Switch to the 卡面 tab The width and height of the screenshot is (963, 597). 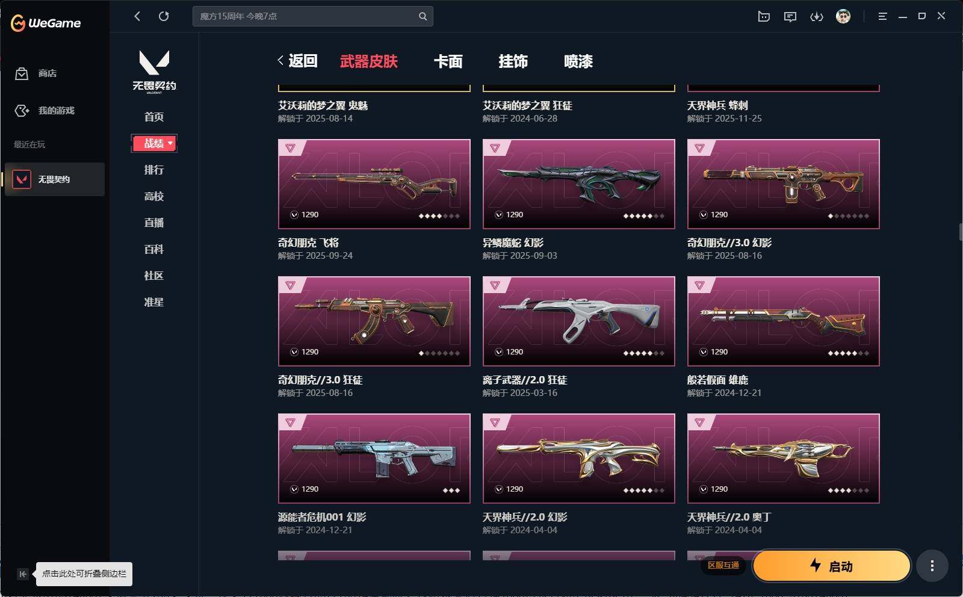(448, 61)
